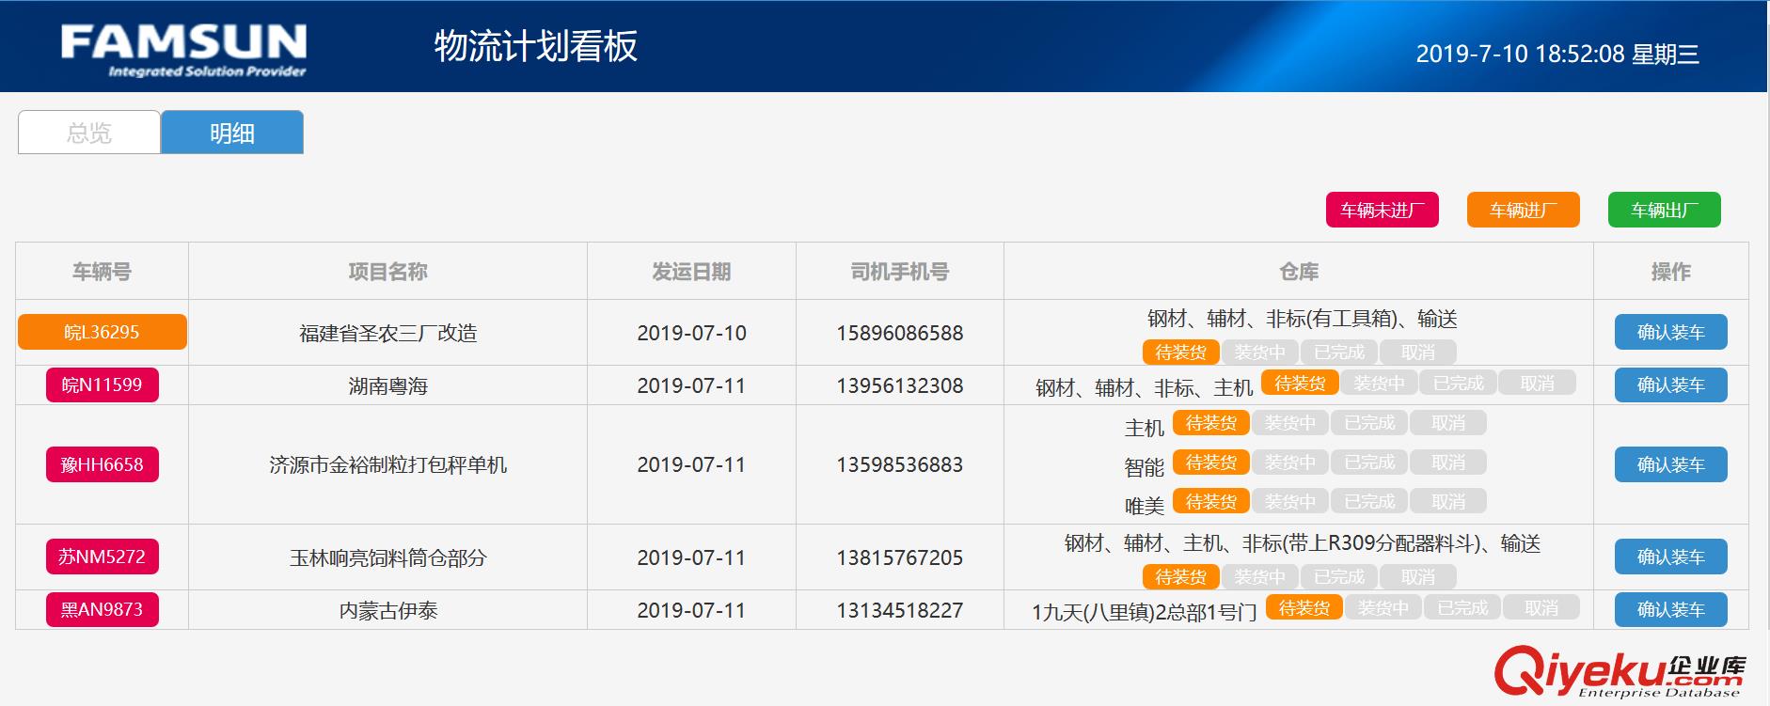Set 装货中 status for 主机 warehouse

pyautogui.click(x=1289, y=423)
